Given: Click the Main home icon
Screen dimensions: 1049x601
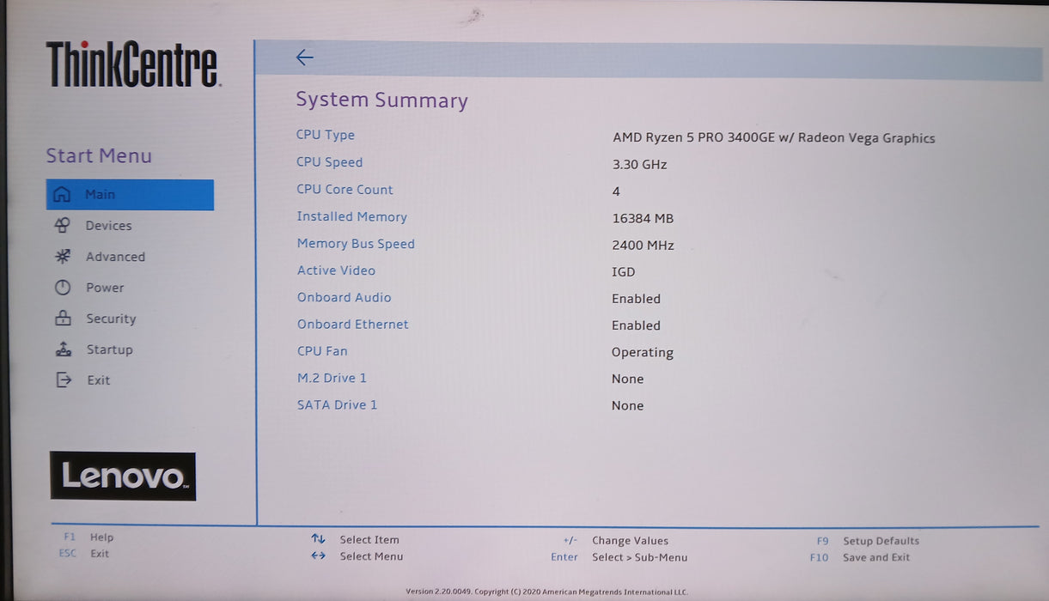Looking at the screenshot, I should (62, 195).
